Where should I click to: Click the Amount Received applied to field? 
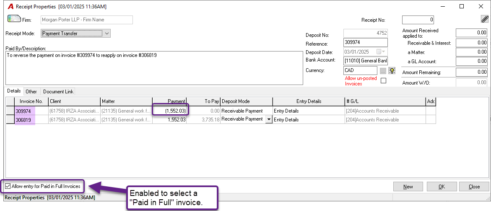tap(472, 33)
